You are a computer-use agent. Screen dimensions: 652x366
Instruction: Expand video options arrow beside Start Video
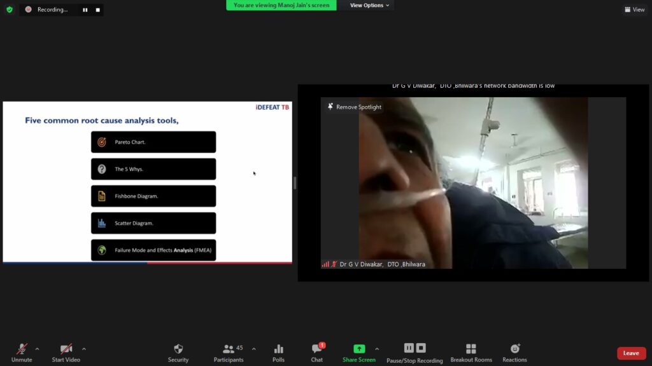[84, 348]
